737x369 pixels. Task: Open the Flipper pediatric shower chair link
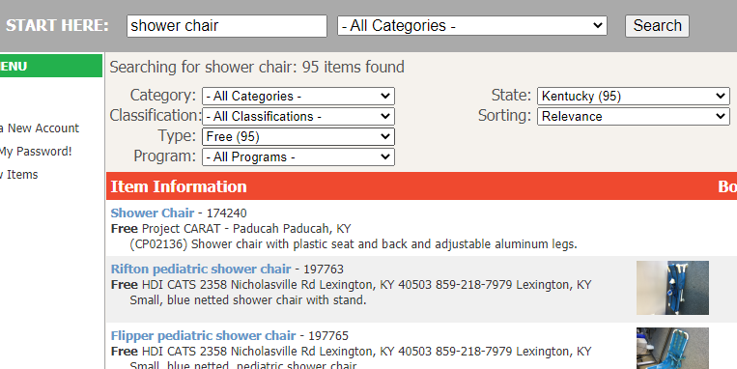(x=203, y=335)
